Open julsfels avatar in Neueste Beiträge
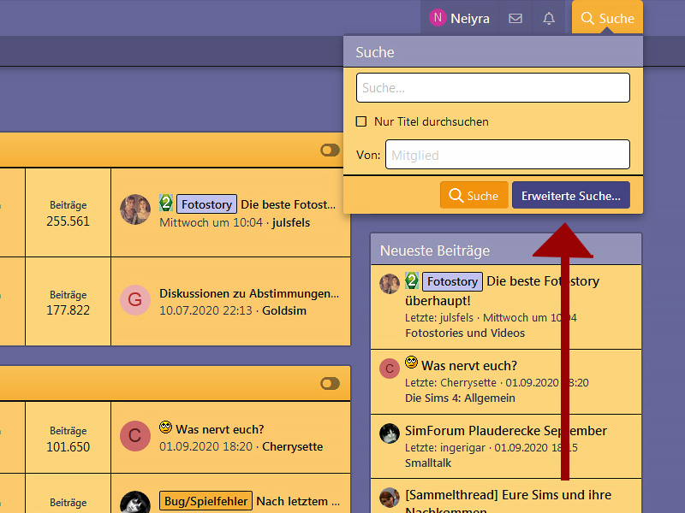The height and width of the screenshot is (513, 685). (390, 284)
